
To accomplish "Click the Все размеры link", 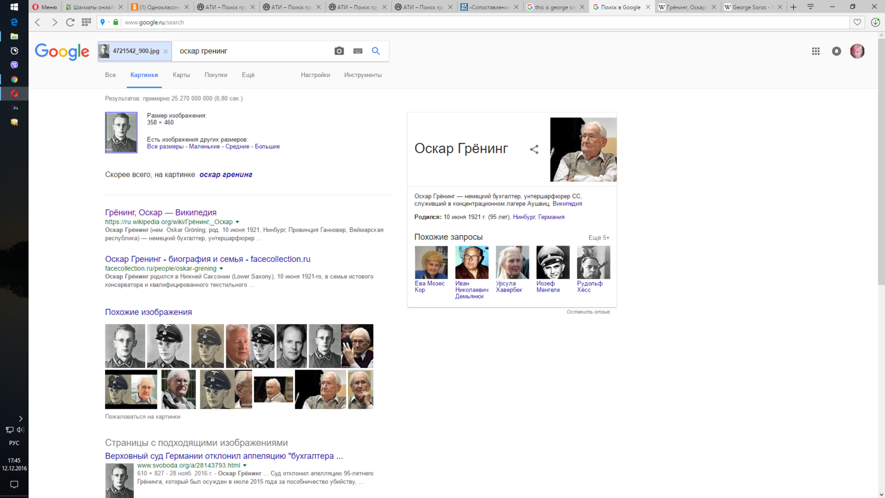I will 165,147.
